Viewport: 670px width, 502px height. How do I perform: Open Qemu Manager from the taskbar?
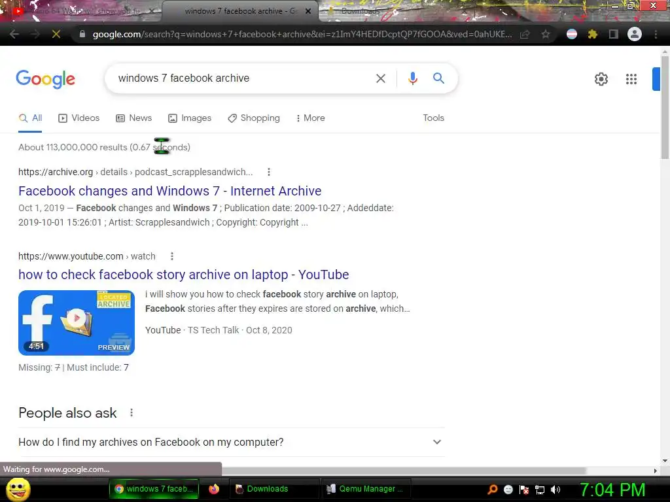click(366, 489)
